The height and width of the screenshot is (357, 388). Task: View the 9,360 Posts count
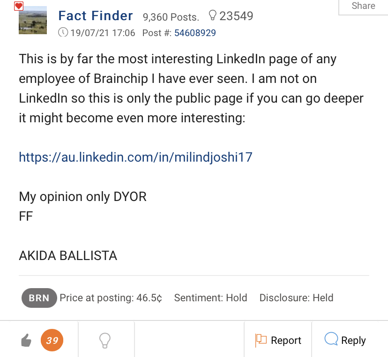(171, 17)
